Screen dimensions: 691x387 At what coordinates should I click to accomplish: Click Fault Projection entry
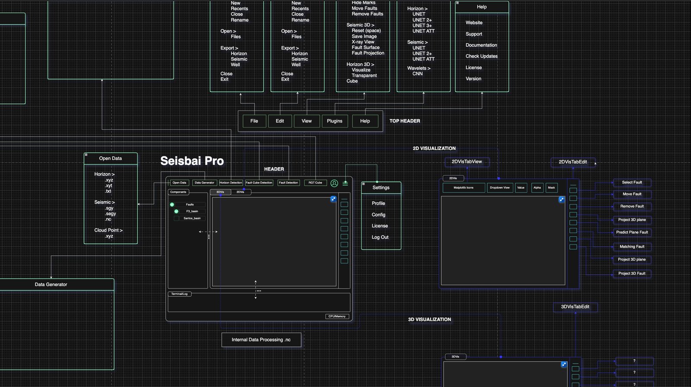point(368,53)
